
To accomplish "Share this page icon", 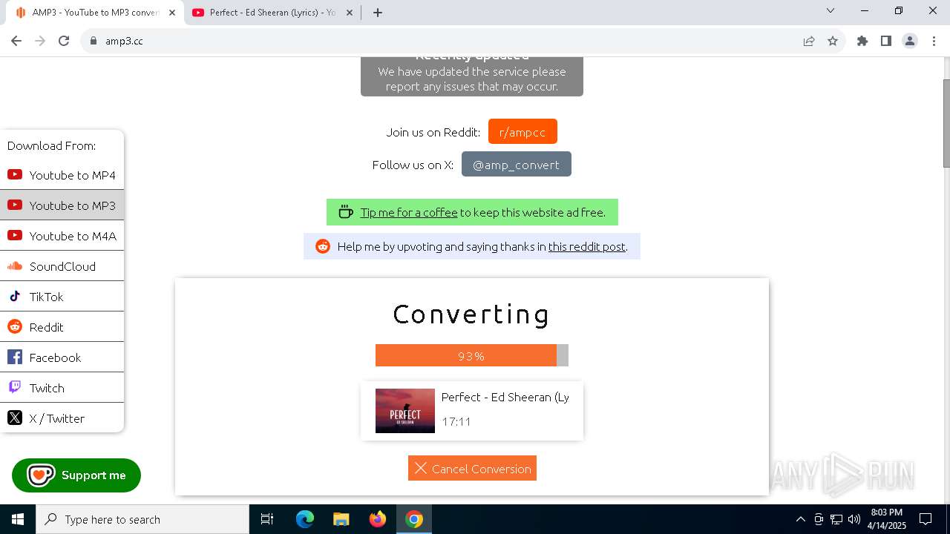I will coord(809,41).
